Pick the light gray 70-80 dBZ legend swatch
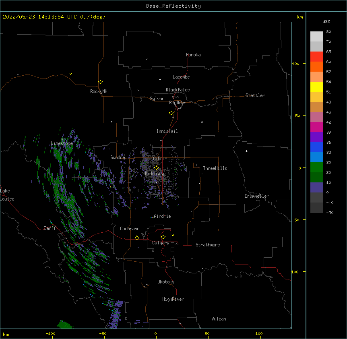Viewport: 347px width, 339px height. 316,37
